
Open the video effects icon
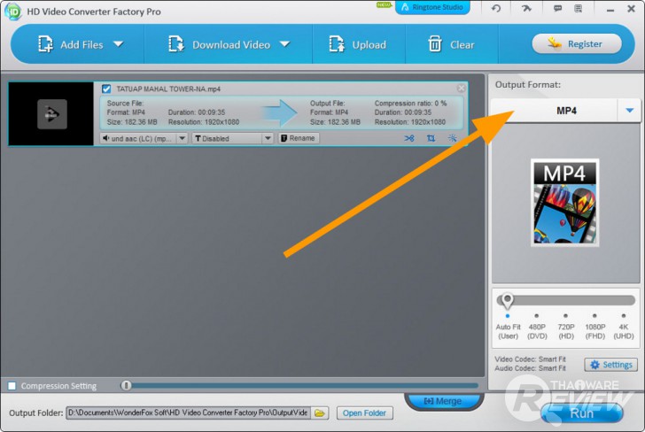[453, 138]
